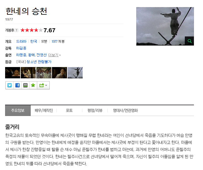
Task: Open the green share arrow dropdown
Action: pos(43,85)
